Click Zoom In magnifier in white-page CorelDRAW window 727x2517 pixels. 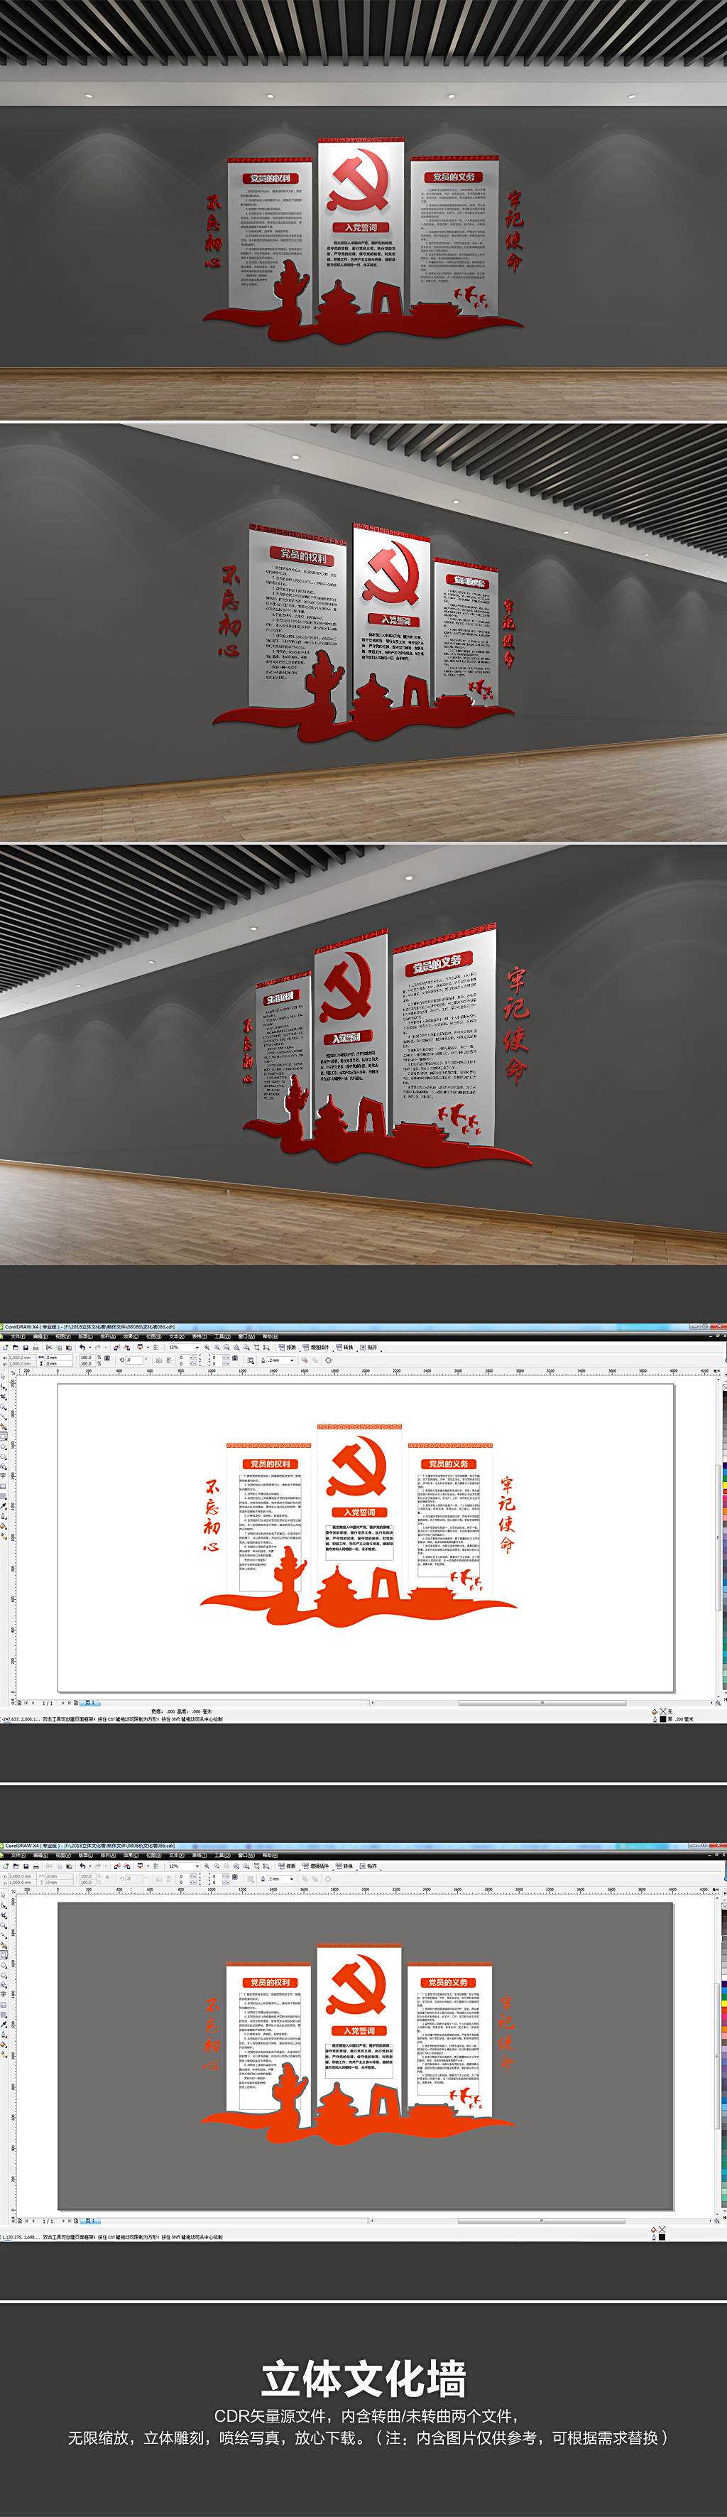coord(207,1348)
